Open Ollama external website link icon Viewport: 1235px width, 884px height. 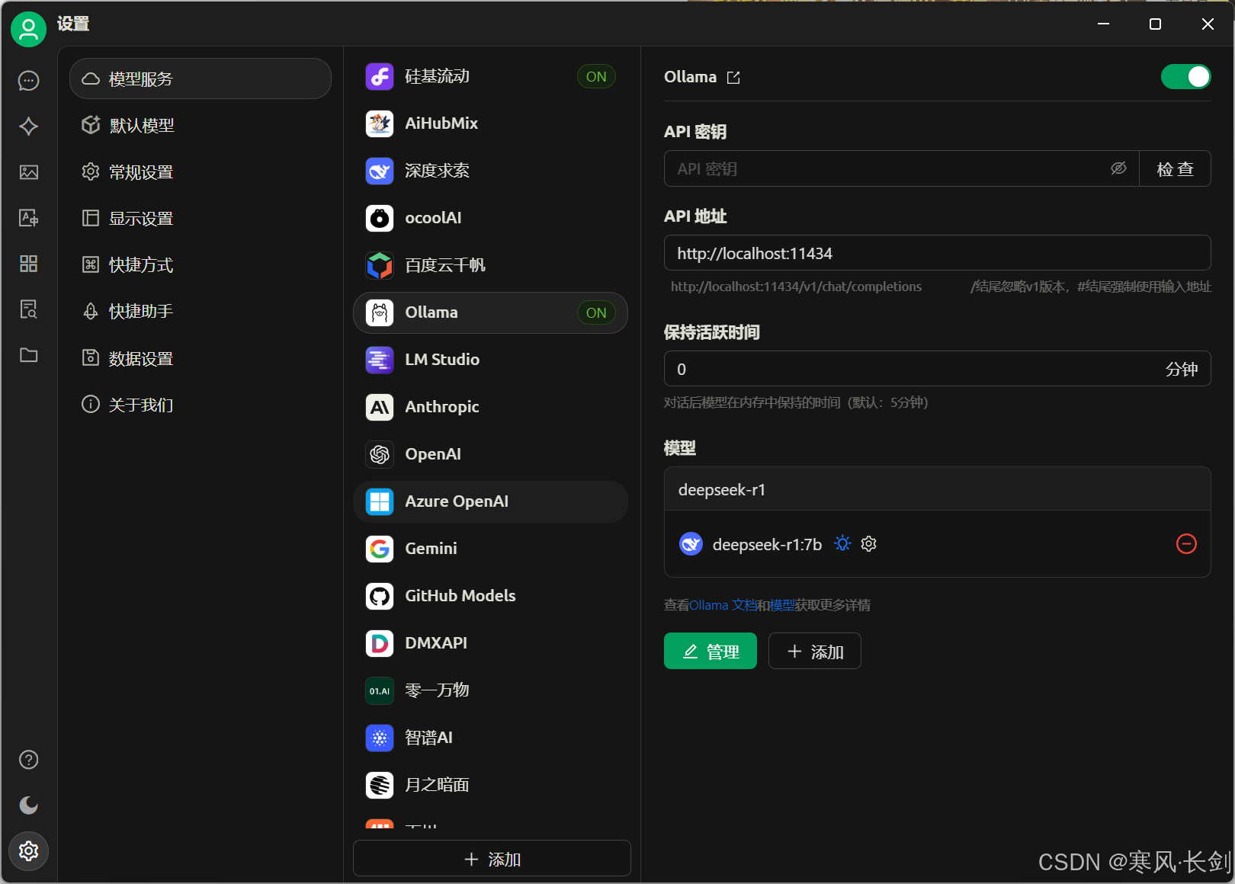point(733,78)
